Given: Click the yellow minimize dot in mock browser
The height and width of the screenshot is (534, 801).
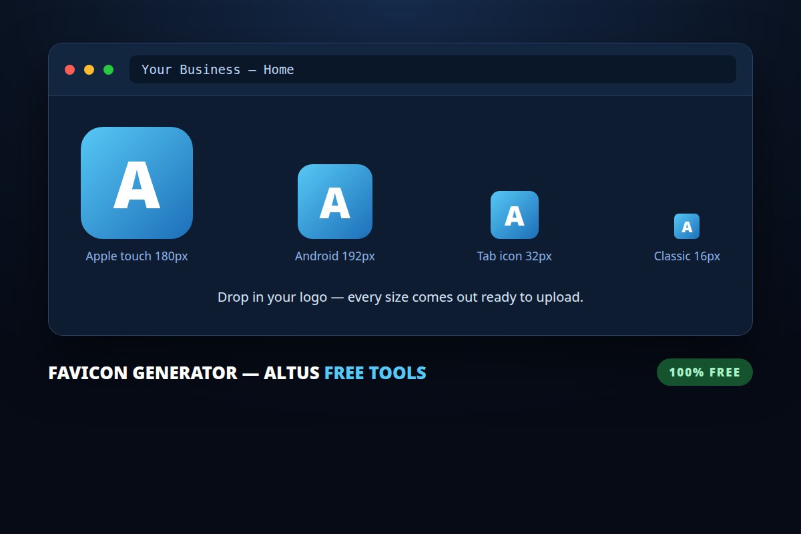Looking at the screenshot, I should click(x=89, y=69).
